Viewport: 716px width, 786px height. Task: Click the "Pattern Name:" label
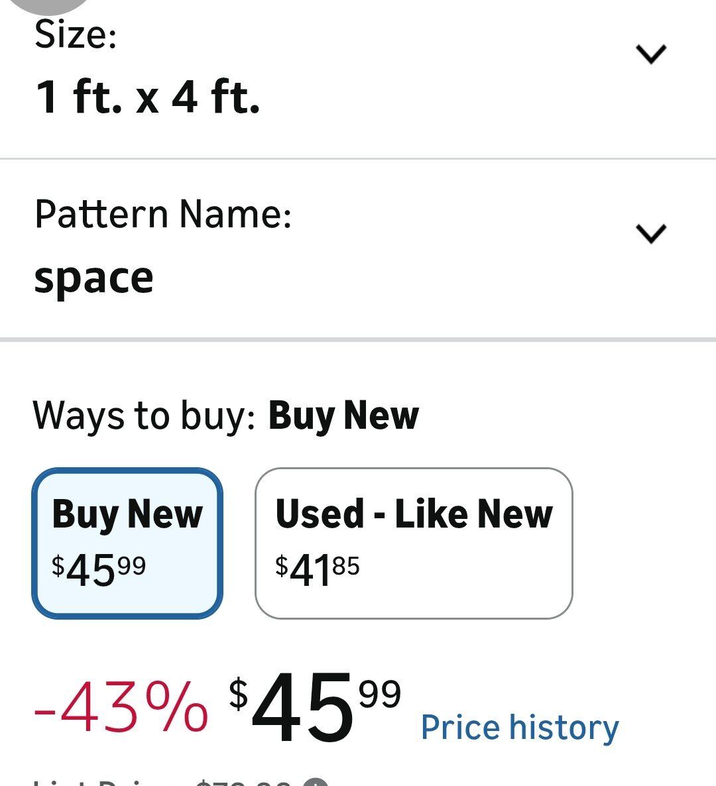(163, 214)
